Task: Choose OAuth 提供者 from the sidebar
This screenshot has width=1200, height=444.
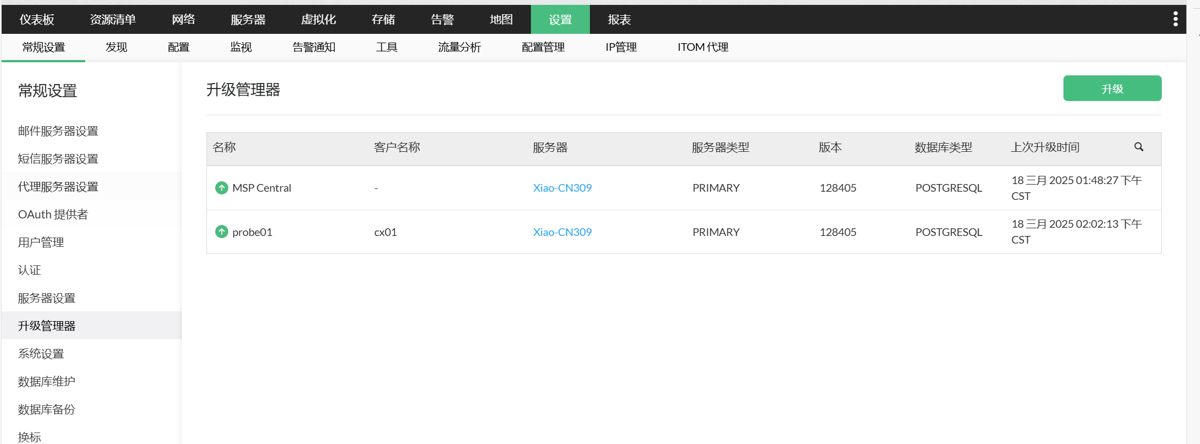Action: (53, 215)
